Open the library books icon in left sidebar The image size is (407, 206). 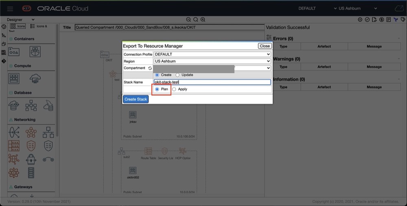point(4,52)
